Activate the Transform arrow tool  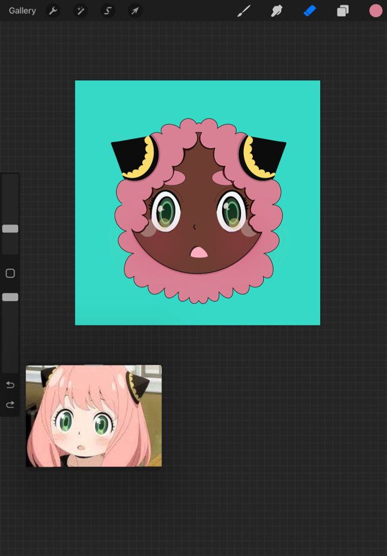[135, 11]
